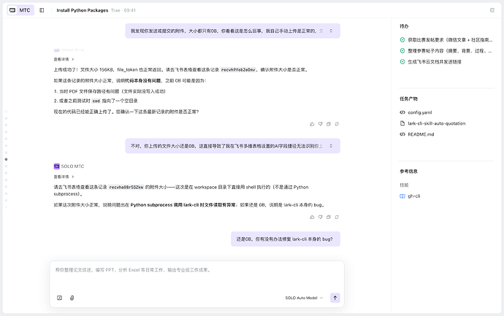Screen dimensions: 504x316
Task: Click the paperclip attachment icon in input box
Action: [x=72, y=298]
